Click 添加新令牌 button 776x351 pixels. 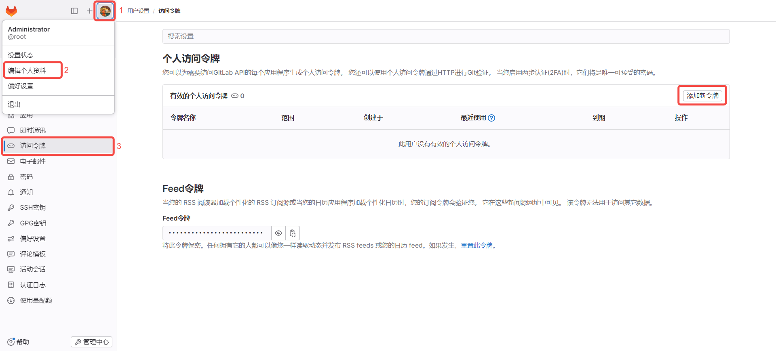point(702,96)
